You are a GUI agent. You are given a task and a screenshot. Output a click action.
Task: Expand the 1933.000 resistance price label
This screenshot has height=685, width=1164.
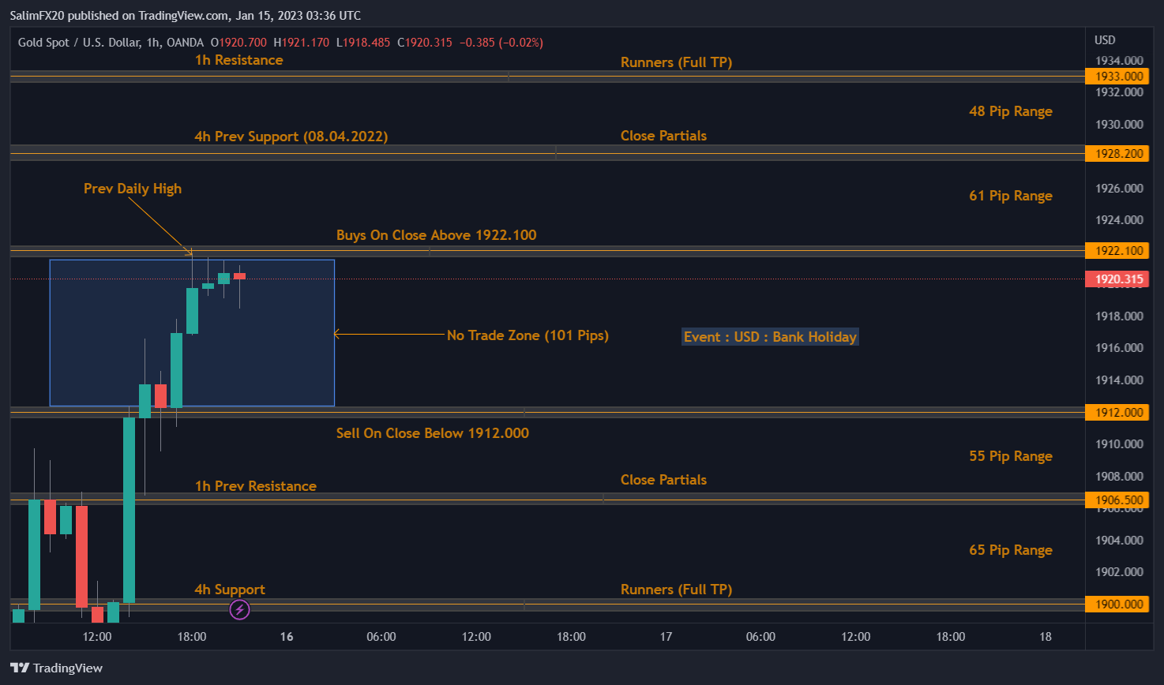coord(1117,76)
